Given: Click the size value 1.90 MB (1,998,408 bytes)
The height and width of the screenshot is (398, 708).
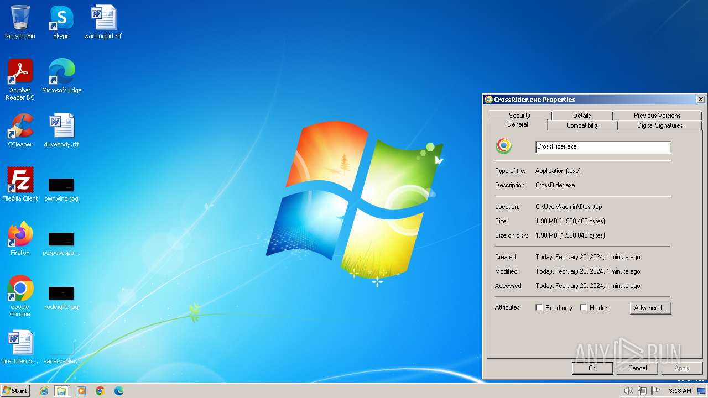Looking at the screenshot, I should click(x=570, y=221).
